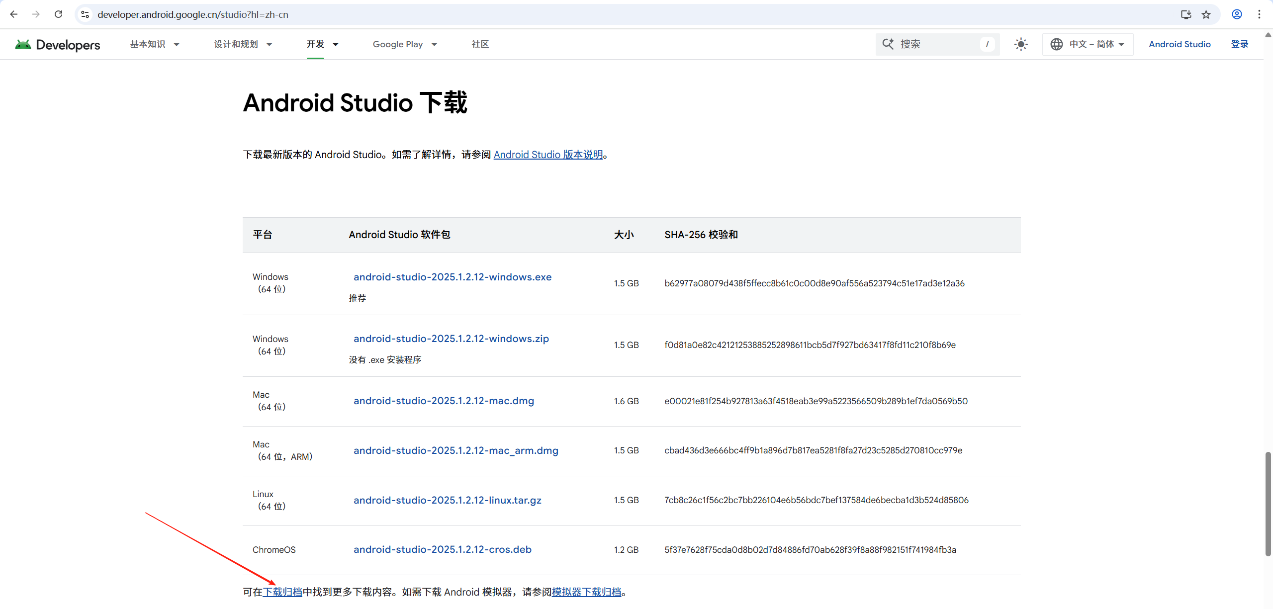
Task: Click the install app icon in address bar
Action: pos(1186,14)
